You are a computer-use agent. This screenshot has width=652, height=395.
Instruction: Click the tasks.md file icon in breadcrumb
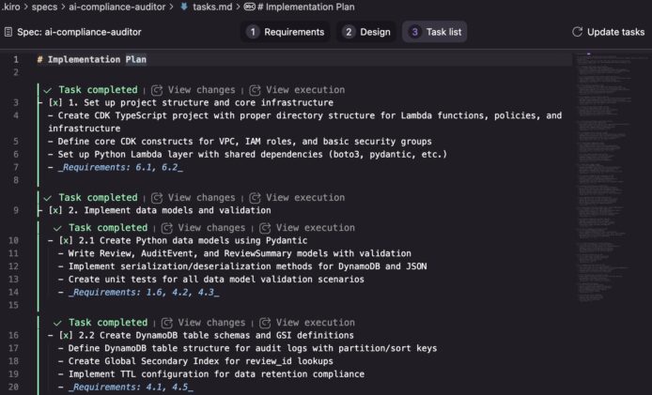click(x=184, y=7)
